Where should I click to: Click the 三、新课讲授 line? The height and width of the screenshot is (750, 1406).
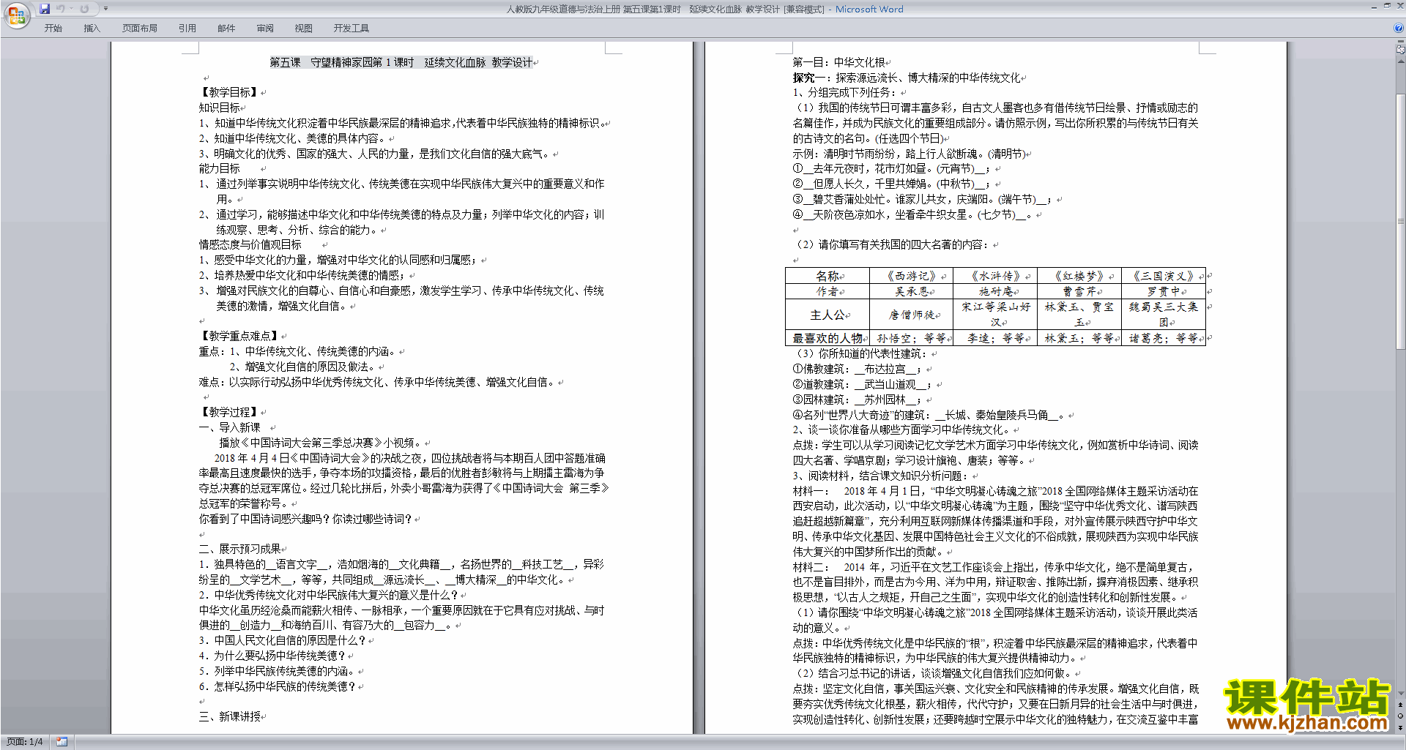(230, 717)
